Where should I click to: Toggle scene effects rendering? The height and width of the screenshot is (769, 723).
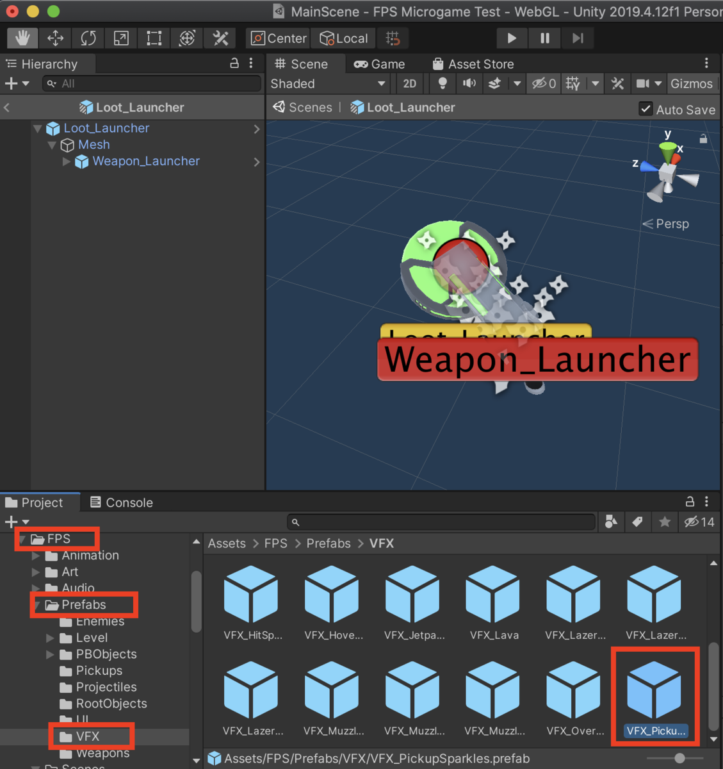tap(494, 84)
